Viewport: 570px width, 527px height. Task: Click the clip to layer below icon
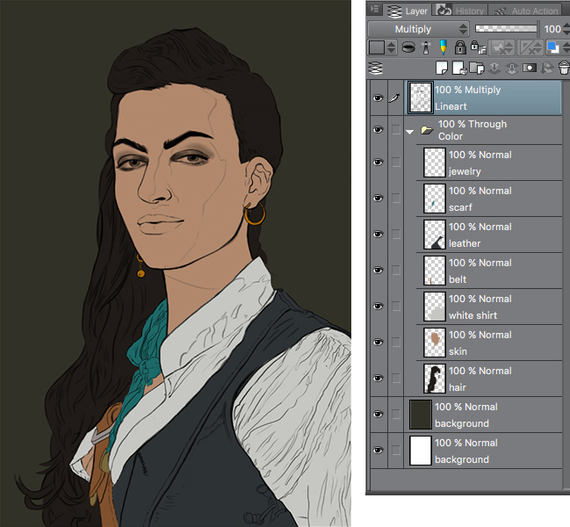click(x=408, y=48)
